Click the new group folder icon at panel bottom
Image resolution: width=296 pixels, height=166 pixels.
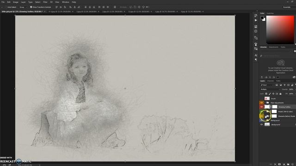pos(288,164)
